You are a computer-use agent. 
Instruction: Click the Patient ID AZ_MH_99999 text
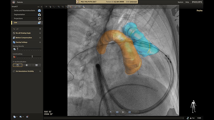[115, 2]
